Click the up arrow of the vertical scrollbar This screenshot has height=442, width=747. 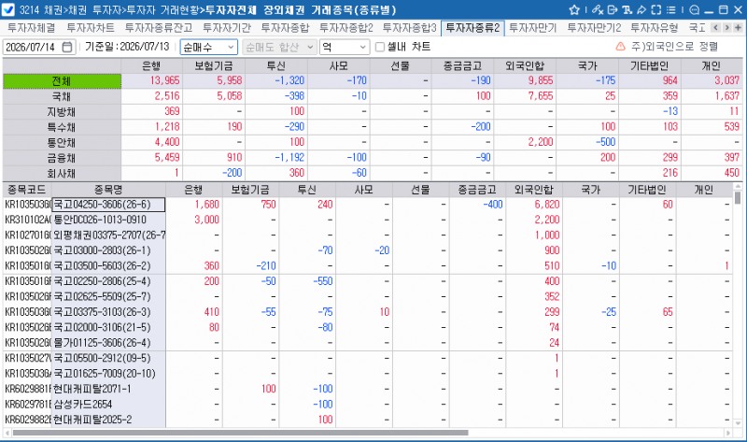(x=738, y=187)
